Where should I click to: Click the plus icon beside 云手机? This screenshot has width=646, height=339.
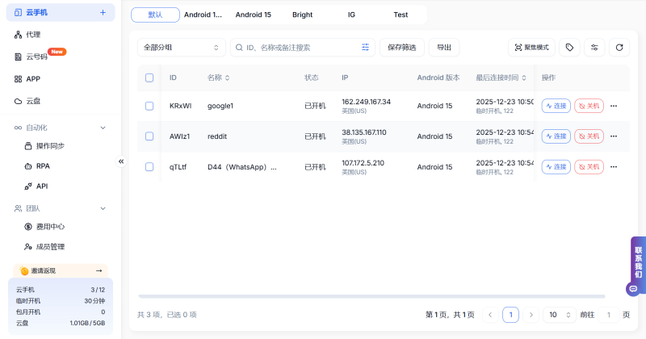click(103, 13)
